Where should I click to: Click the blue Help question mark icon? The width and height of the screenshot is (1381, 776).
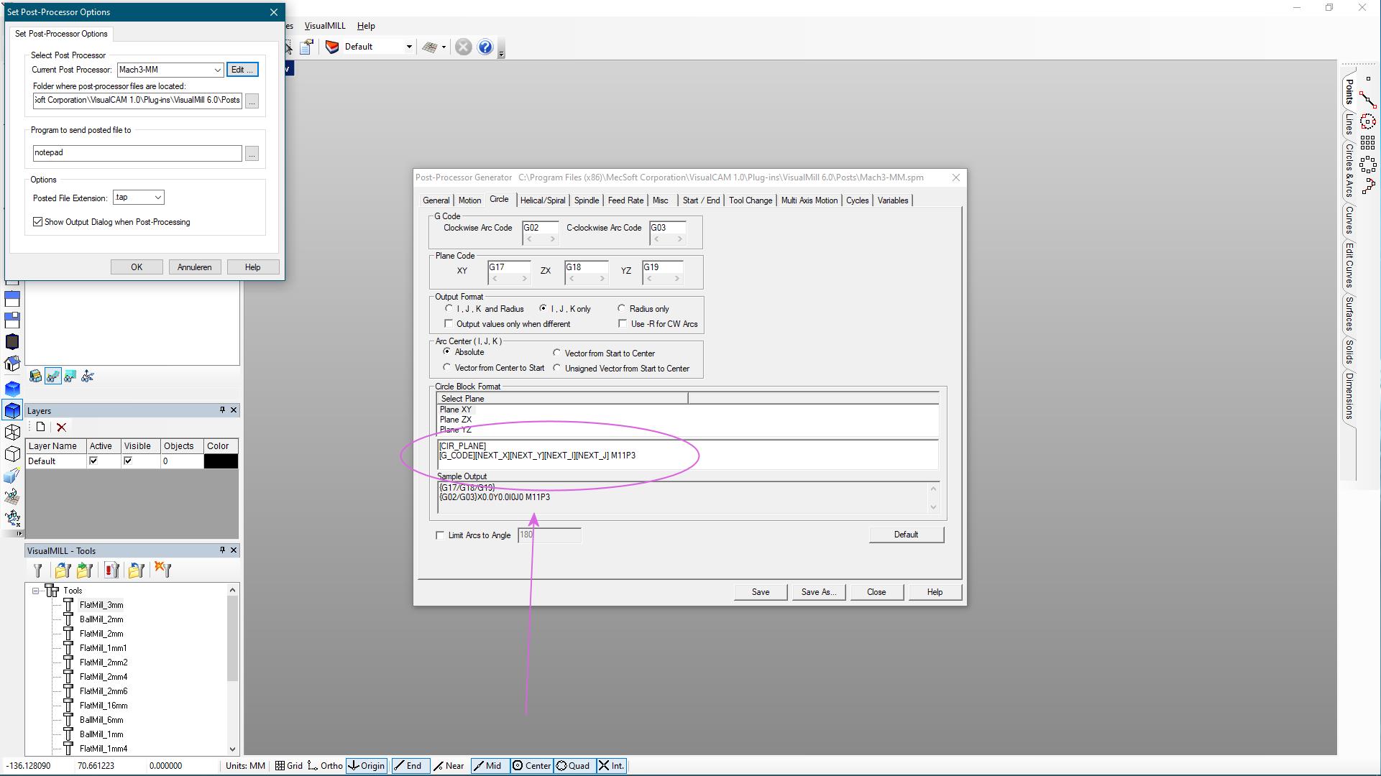(x=485, y=47)
